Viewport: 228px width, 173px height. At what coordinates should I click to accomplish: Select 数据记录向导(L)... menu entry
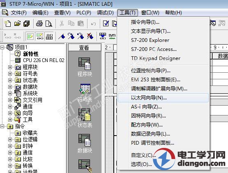[163, 134]
